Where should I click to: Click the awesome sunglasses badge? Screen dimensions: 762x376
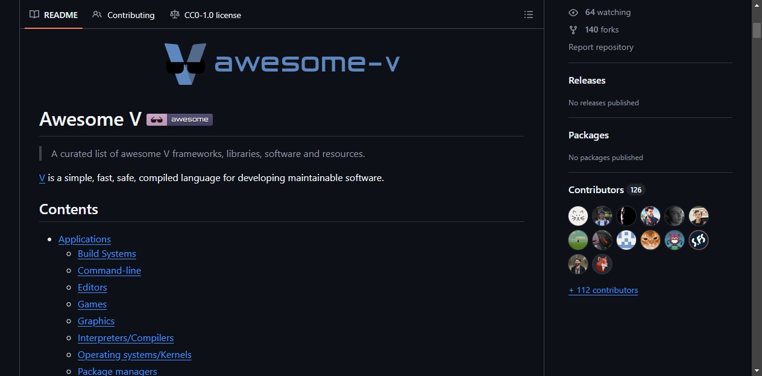[x=180, y=120]
